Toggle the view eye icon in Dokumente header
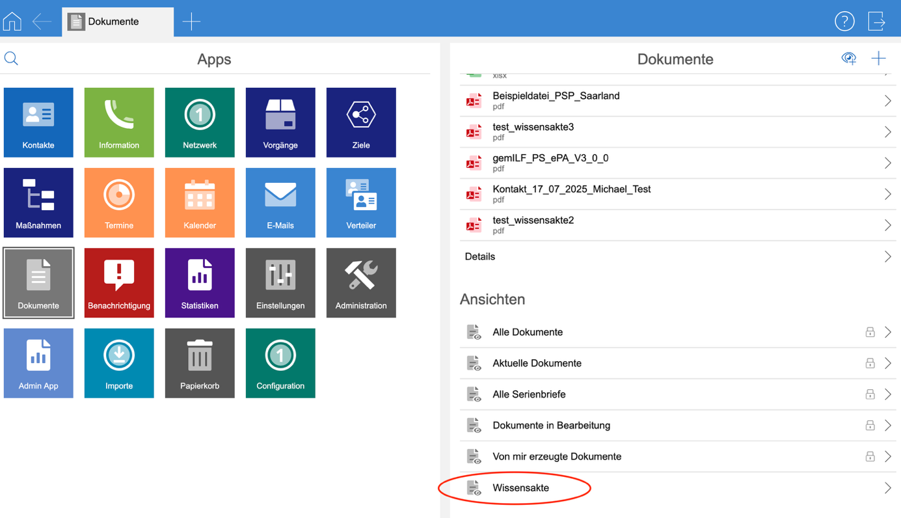Screen dimensions: 901x518 pos(848,59)
